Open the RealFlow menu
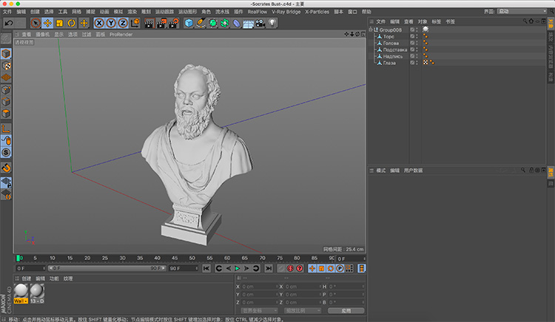Image resolution: width=555 pixels, height=322 pixels. click(x=258, y=12)
